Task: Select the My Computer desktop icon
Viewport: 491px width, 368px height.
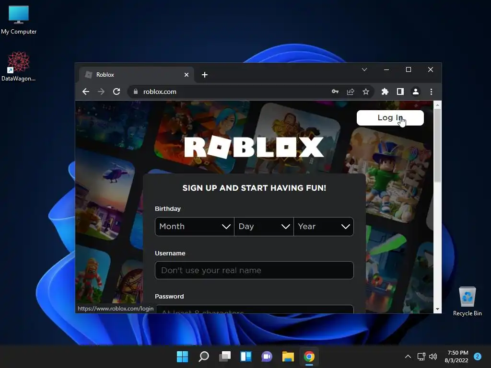Action: tap(19, 20)
